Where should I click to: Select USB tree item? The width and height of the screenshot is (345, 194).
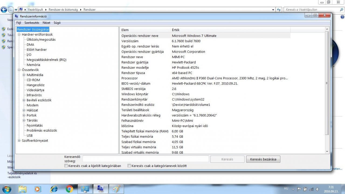click(30, 135)
